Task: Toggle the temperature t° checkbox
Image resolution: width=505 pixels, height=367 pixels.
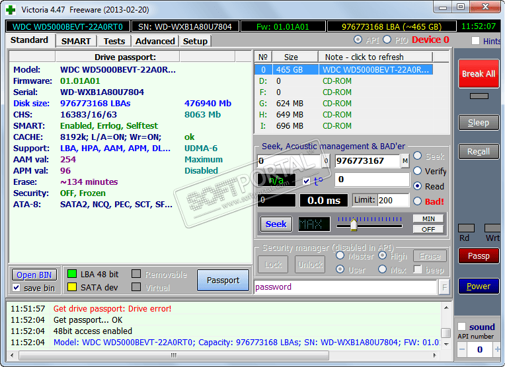Action: [306, 182]
